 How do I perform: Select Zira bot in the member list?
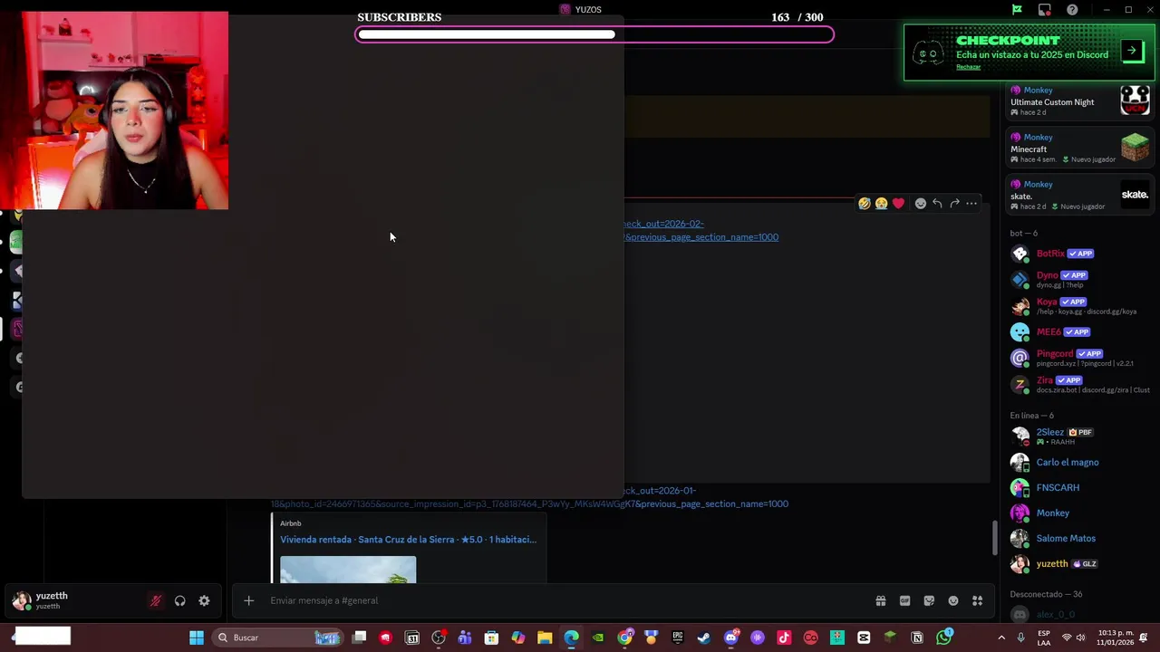pos(1080,384)
